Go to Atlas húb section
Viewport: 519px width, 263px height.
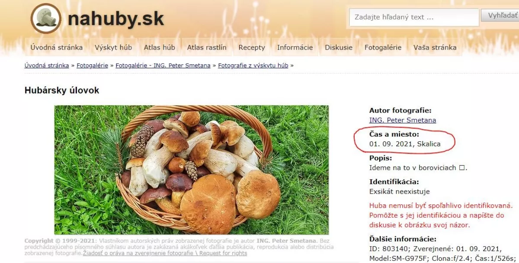[x=160, y=47]
